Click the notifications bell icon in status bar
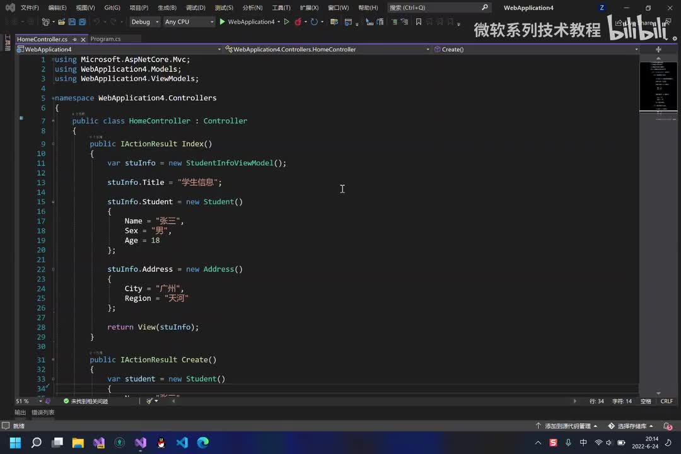Image resolution: width=681 pixels, height=454 pixels. pos(668,426)
